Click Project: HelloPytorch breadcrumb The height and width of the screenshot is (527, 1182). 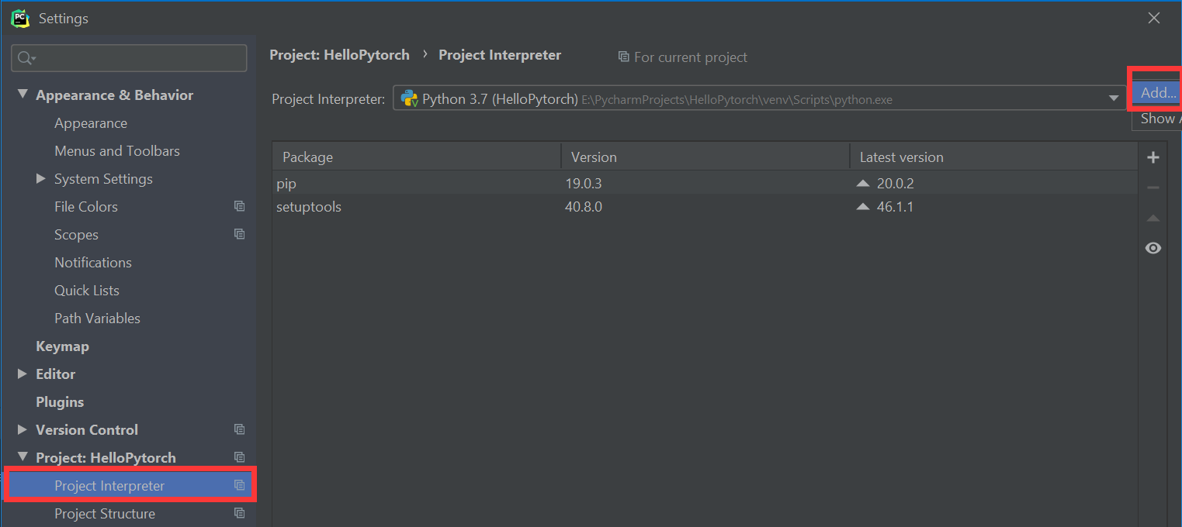[339, 55]
